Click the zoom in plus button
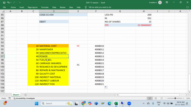This screenshot has height=107, width=191. (184, 98)
